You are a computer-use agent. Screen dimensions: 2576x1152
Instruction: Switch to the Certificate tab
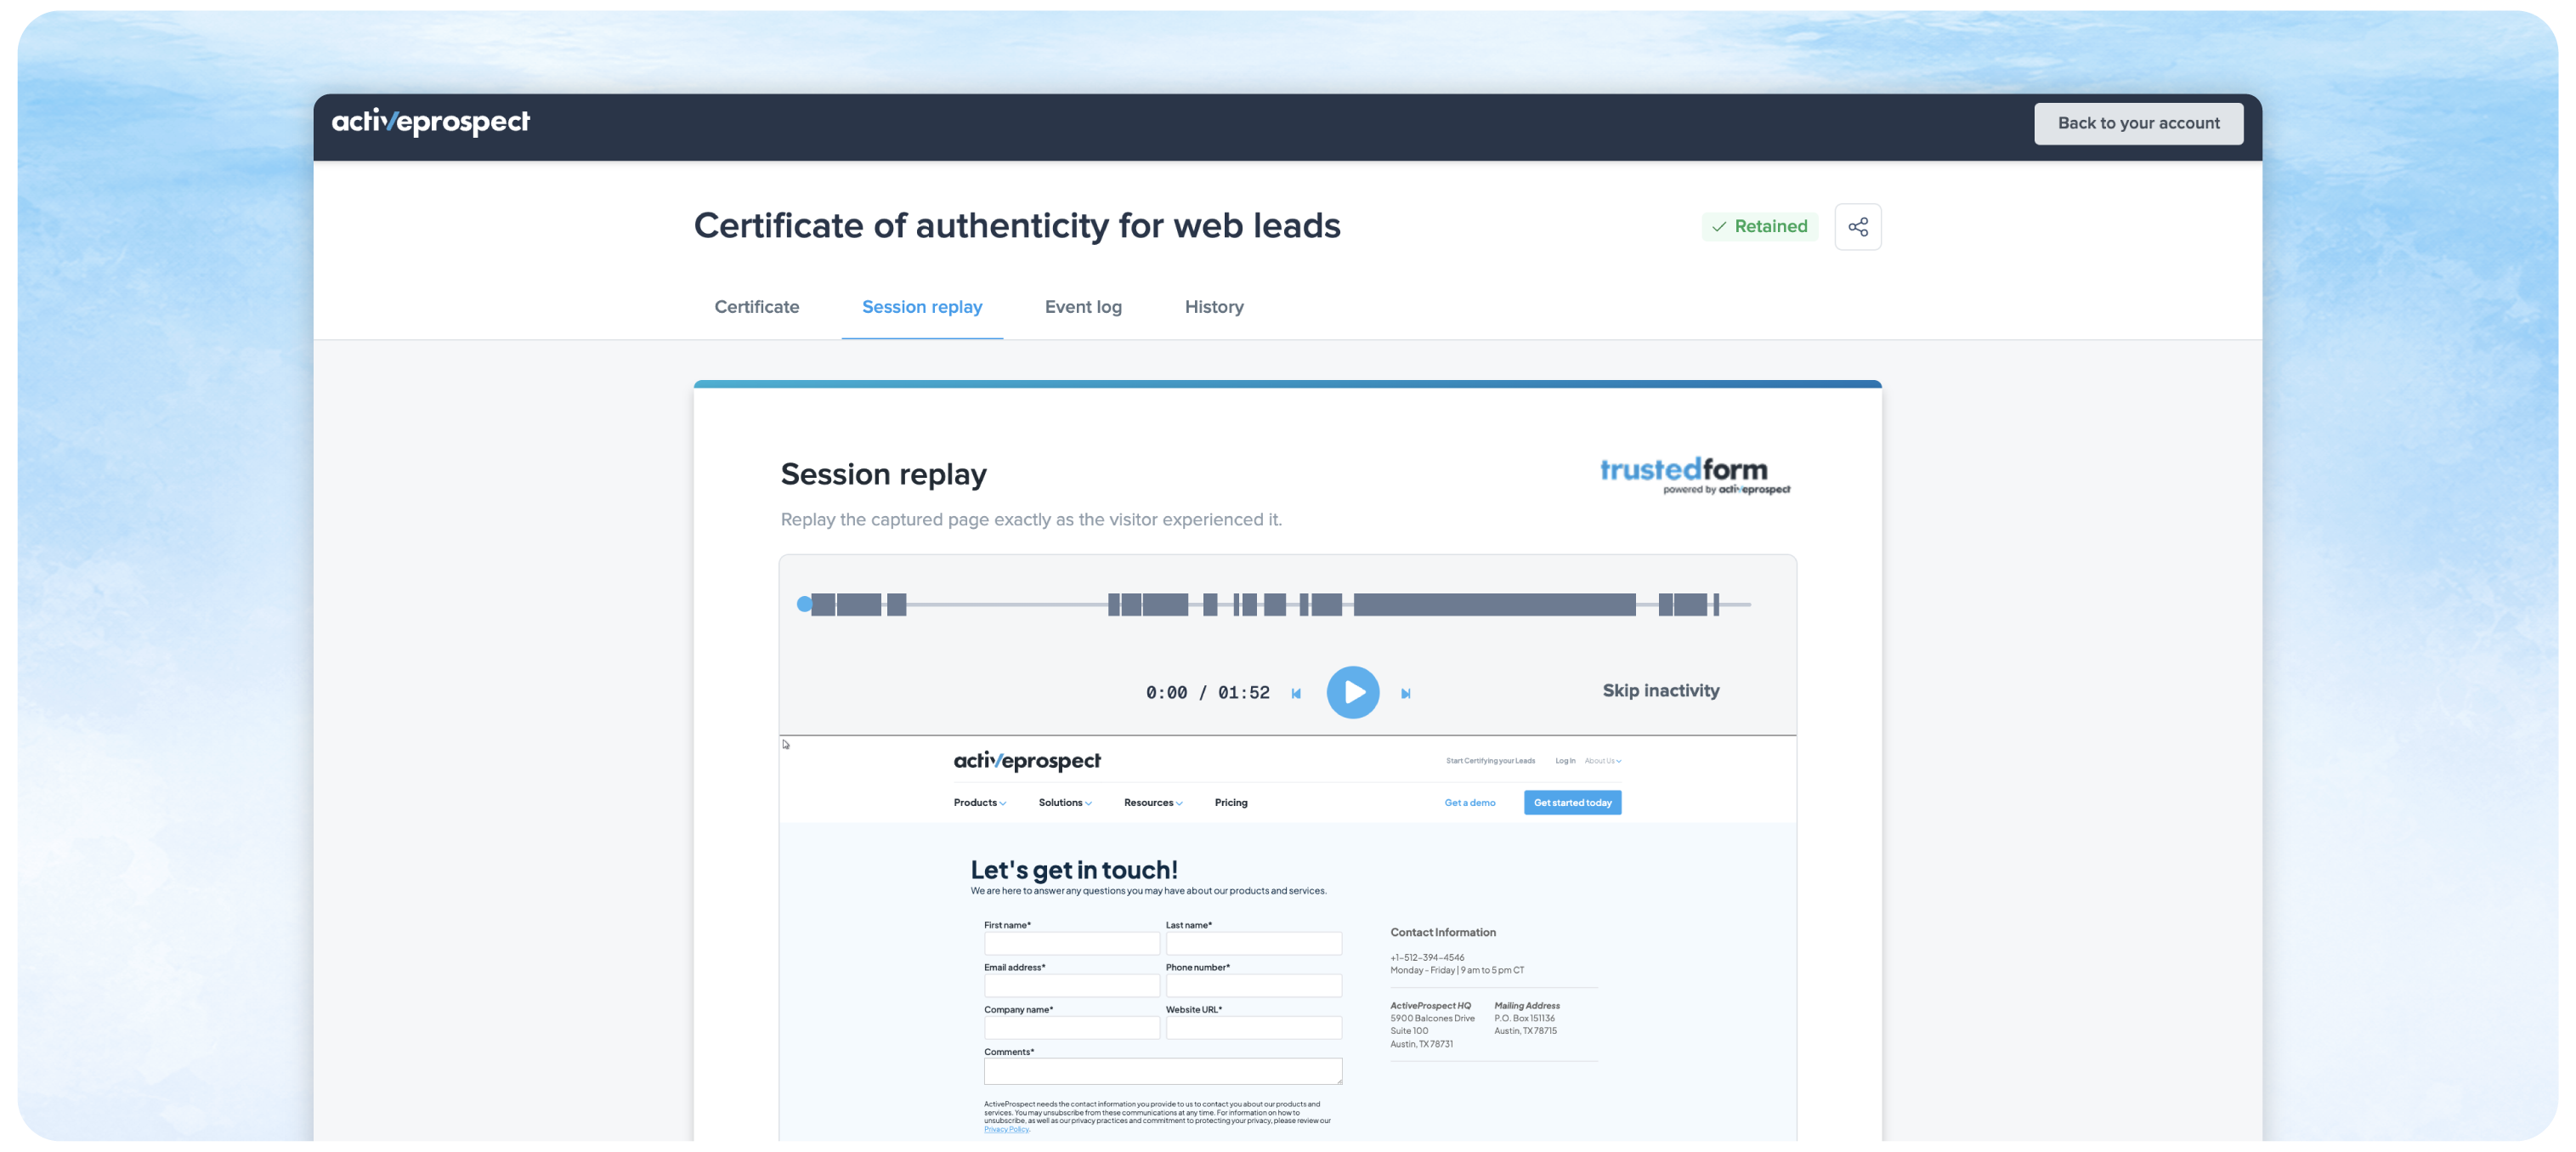pyautogui.click(x=756, y=307)
